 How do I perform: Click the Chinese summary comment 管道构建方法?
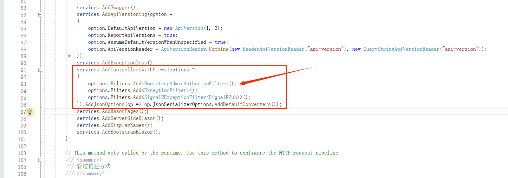pos(94,166)
